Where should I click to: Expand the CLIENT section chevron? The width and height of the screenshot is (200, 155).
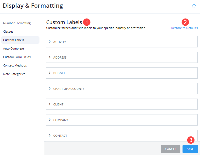(x=50, y=104)
